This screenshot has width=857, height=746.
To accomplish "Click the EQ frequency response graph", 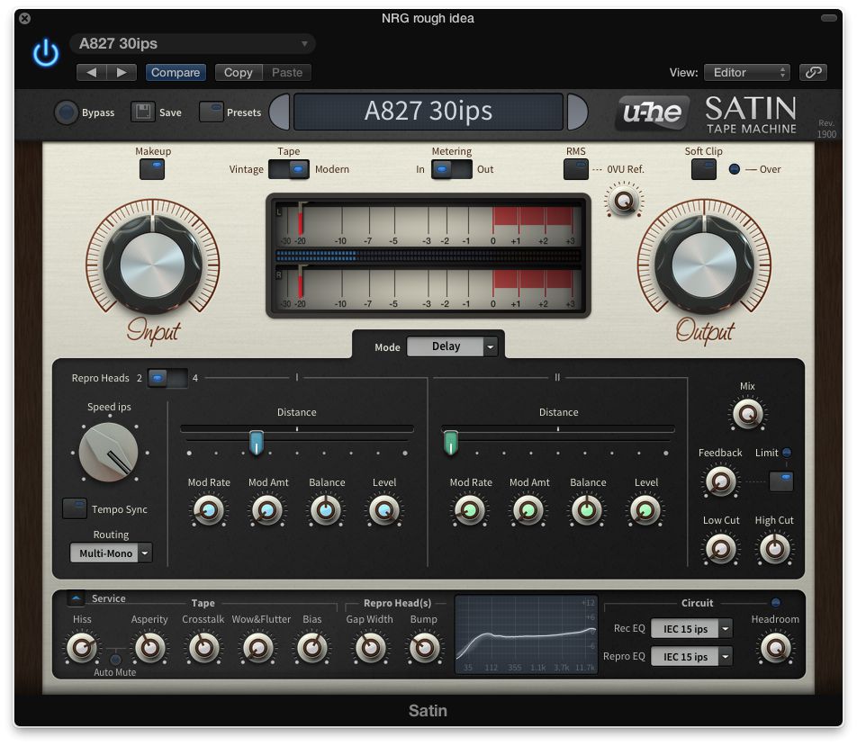I will coord(526,634).
